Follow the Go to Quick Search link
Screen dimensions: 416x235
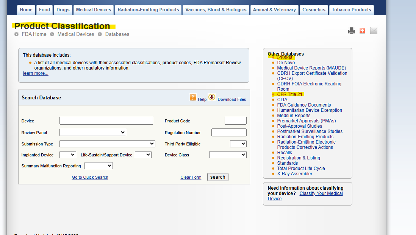point(90,177)
